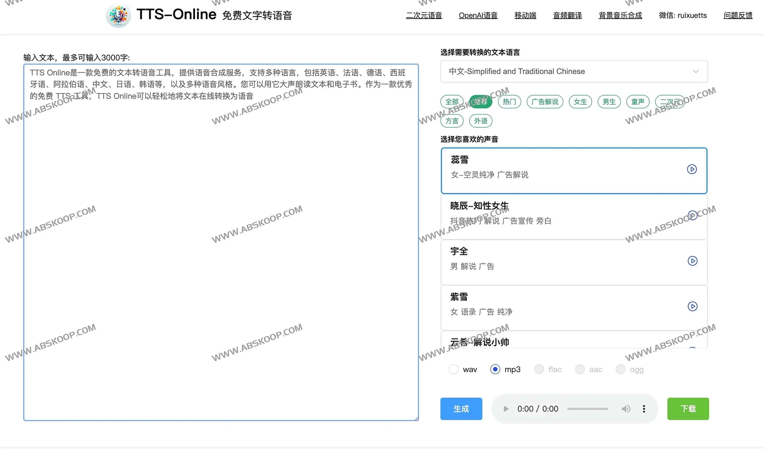
Task: Toggle the 热门 voice filter
Action: coord(509,101)
